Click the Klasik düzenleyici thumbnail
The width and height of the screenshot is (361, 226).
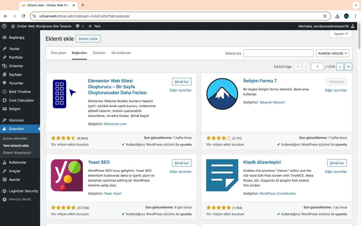pos(222,175)
